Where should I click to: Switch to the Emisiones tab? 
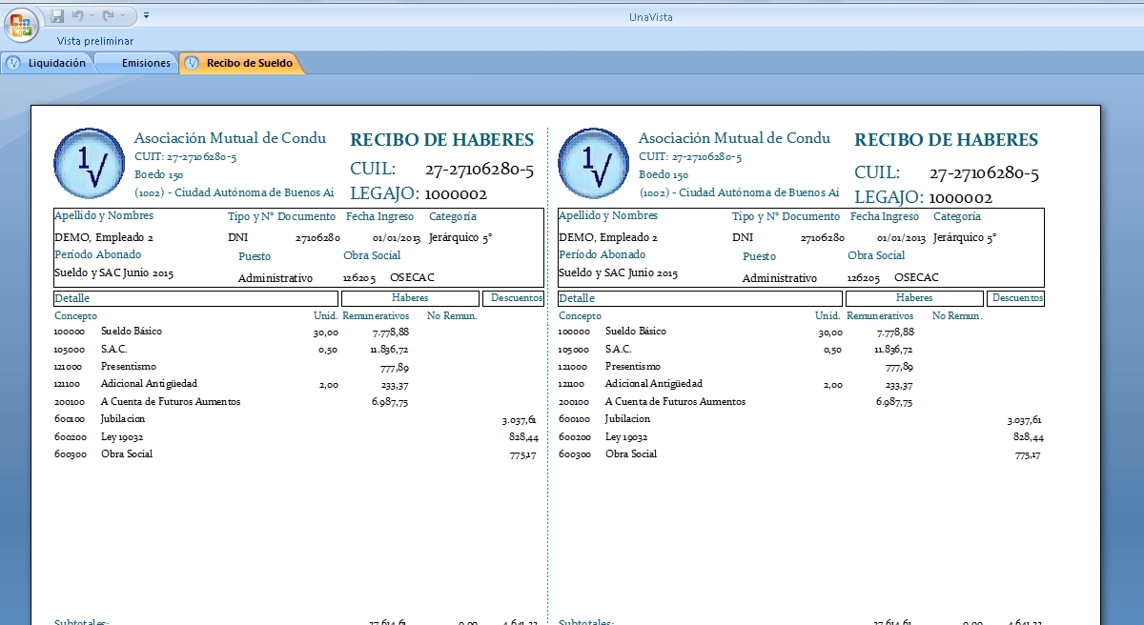tap(145, 63)
